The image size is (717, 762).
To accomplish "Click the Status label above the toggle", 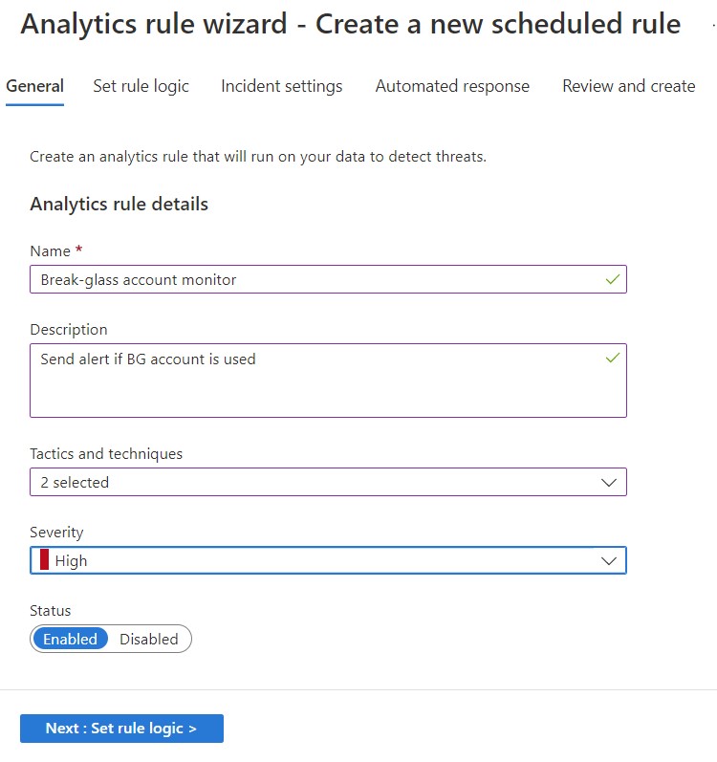I will (51, 610).
